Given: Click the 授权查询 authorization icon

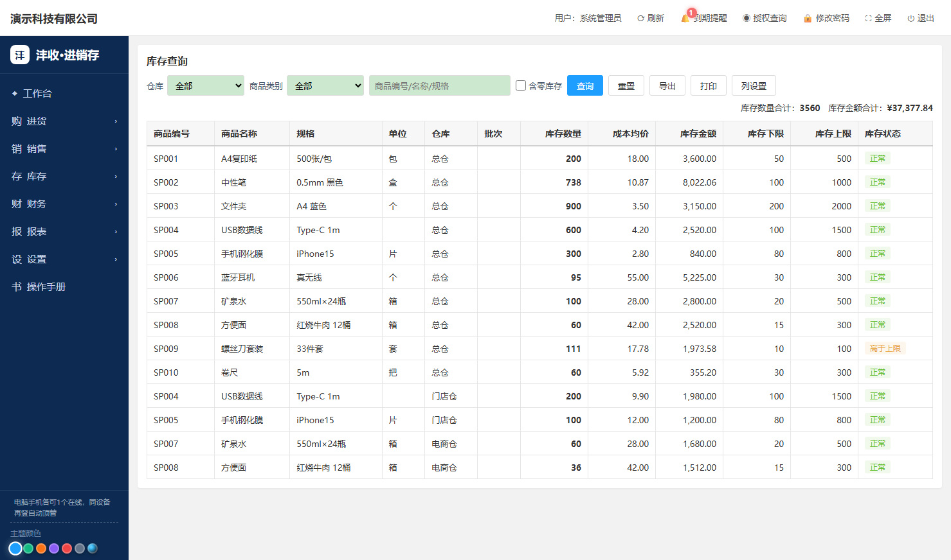Looking at the screenshot, I should (x=747, y=19).
